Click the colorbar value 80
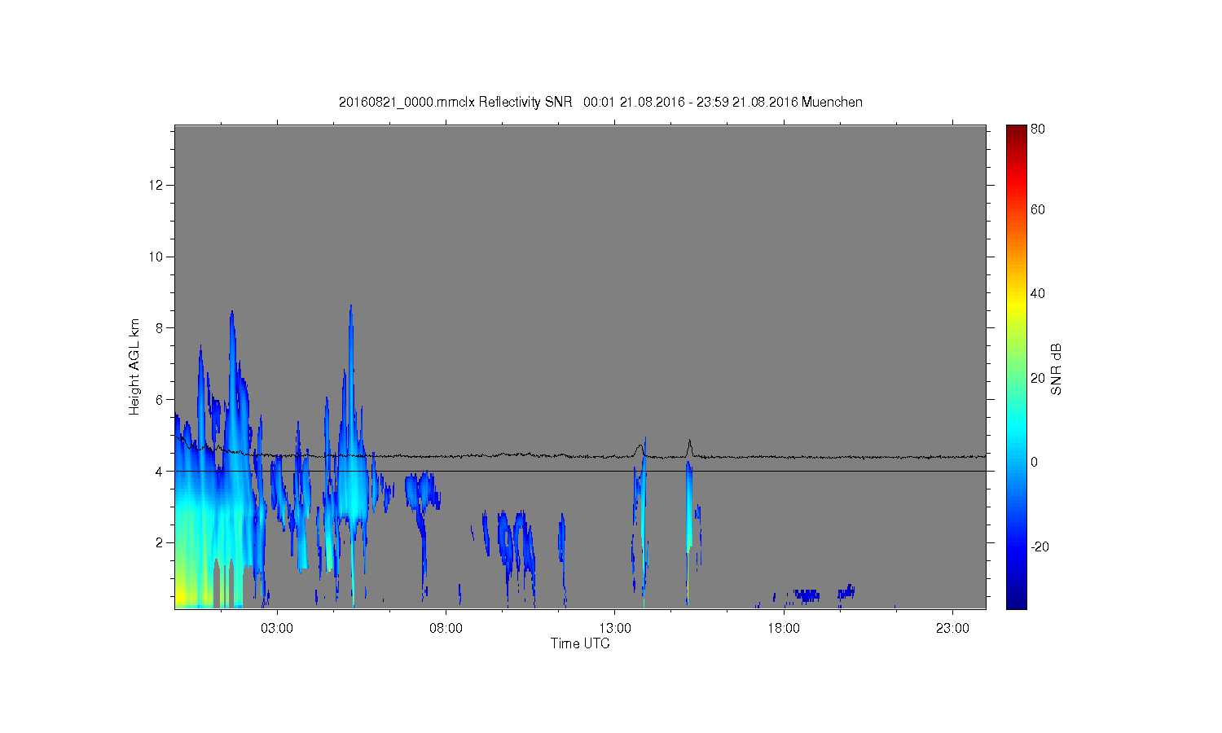1222x733 pixels. (1038, 129)
